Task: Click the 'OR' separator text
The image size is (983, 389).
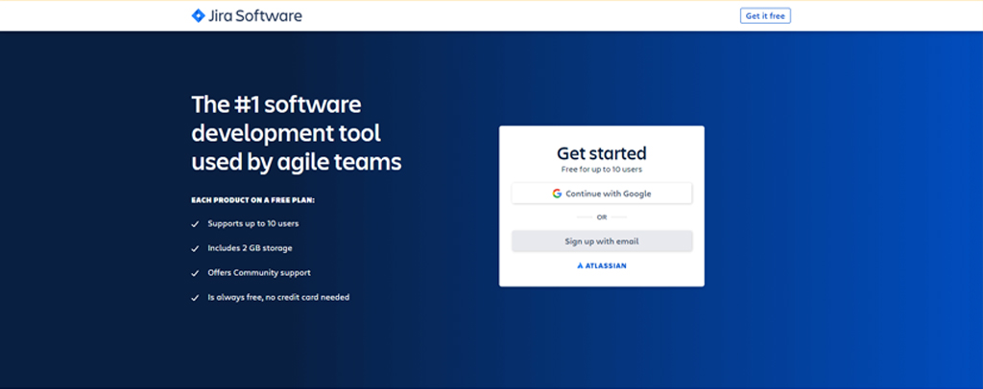Action: [602, 217]
